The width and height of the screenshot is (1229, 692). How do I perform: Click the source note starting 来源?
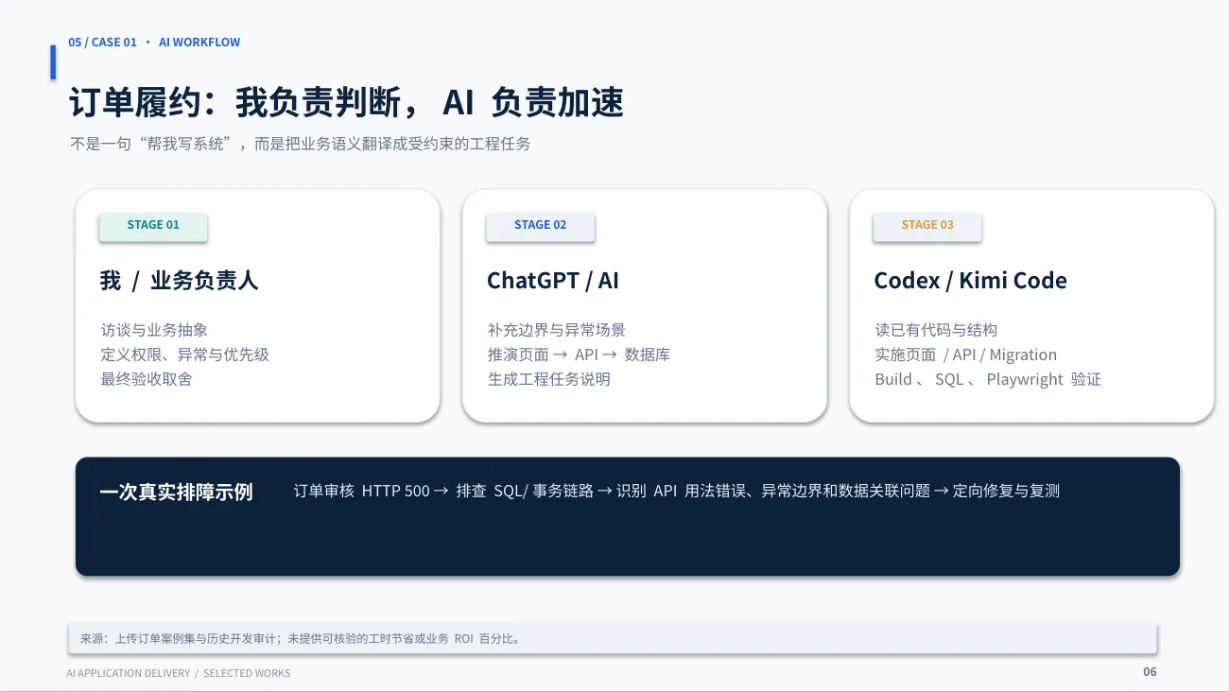pos(301,639)
